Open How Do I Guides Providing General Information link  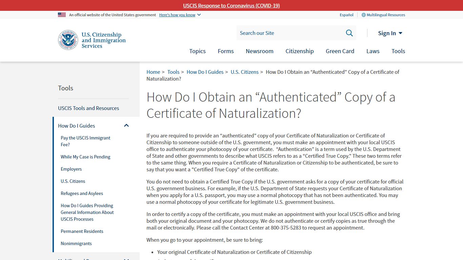pos(87,212)
